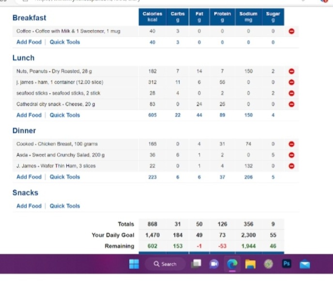Add Food to Lunch
The image size is (333, 290).
point(29,115)
